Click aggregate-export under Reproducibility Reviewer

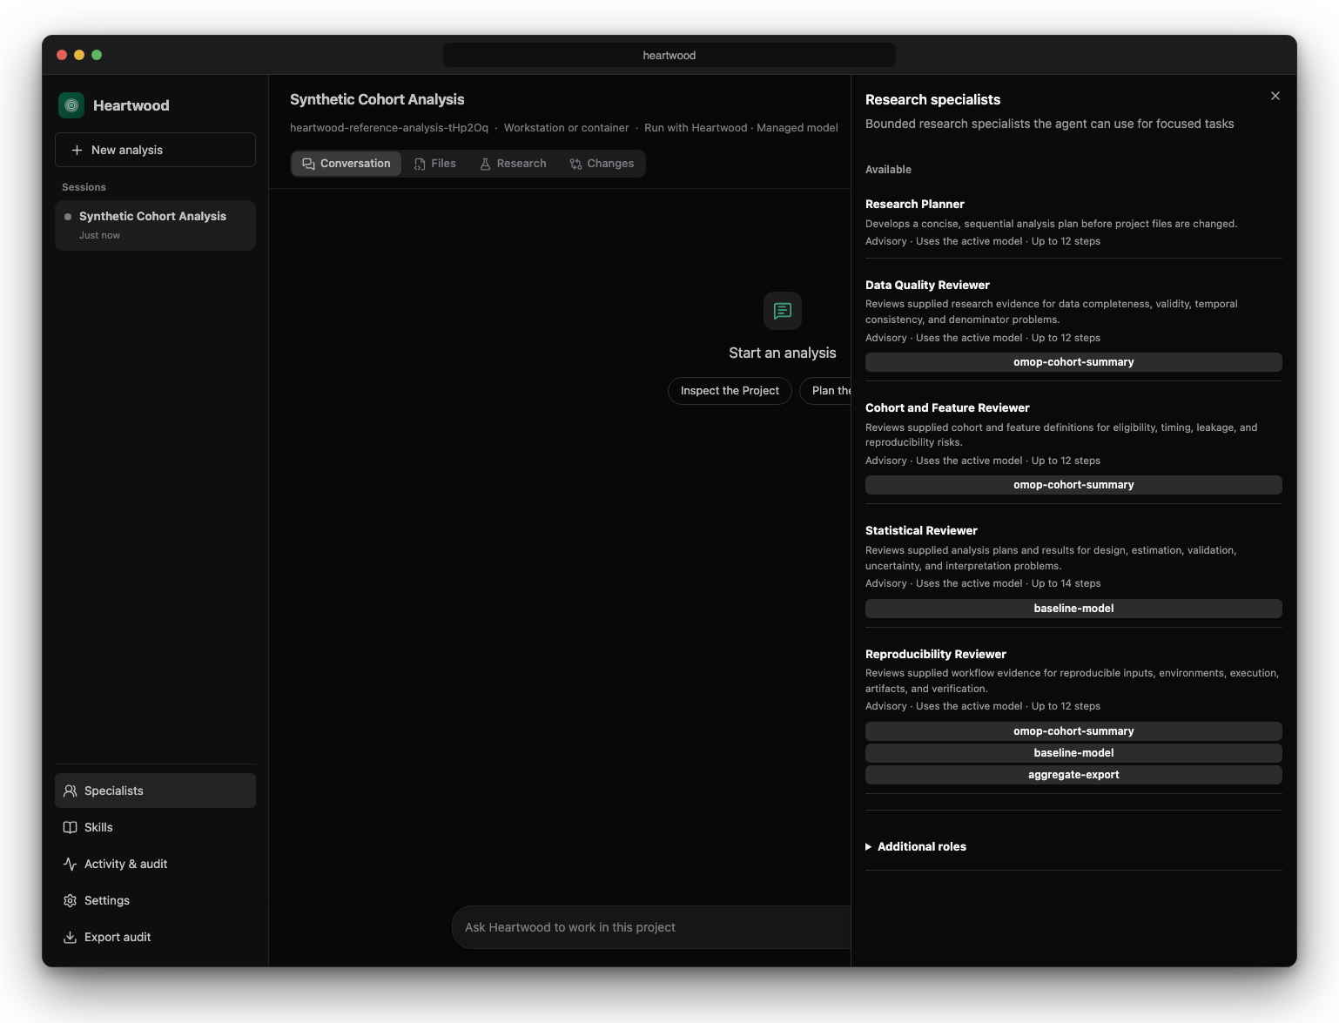point(1073,775)
